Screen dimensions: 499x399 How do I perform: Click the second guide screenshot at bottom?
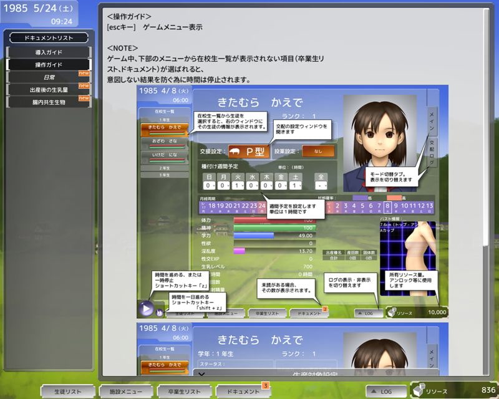[x=293, y=349]
